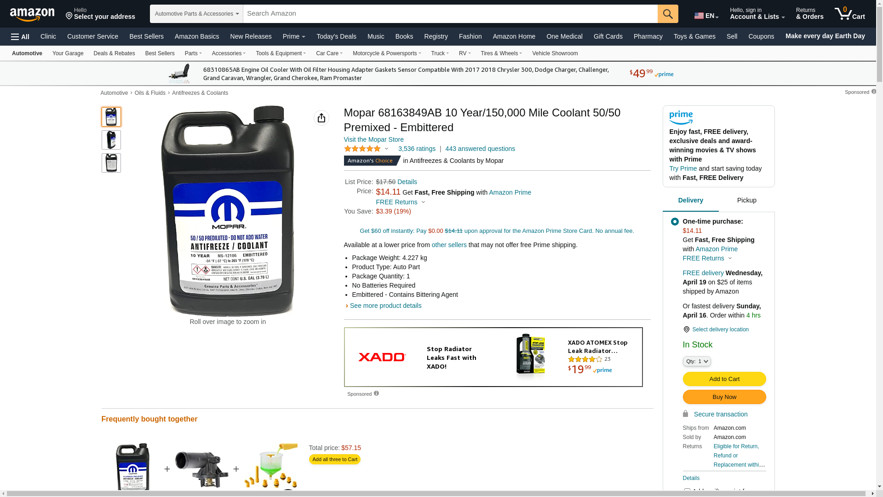Image resolution: width=883 pixels, height=497 pixels.
Task: Open the All hamburger menu
Action: [20, 37]
